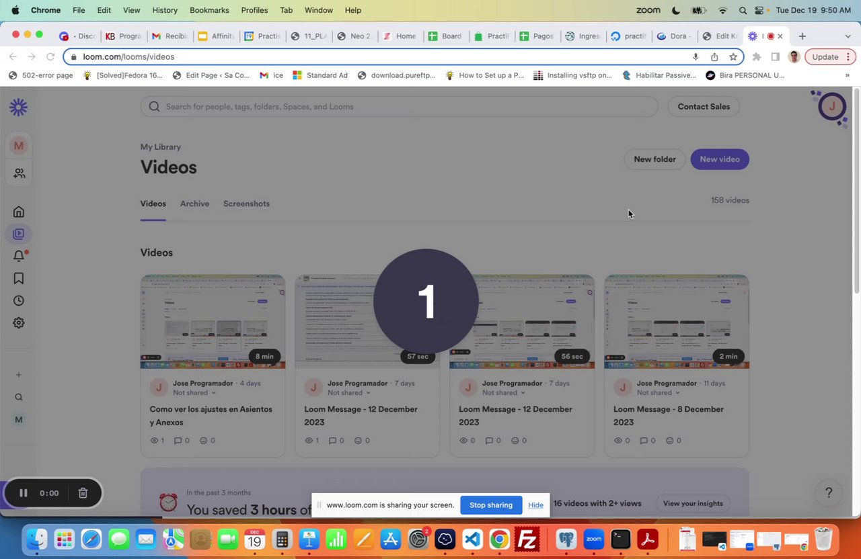Open the help question mark button
Screen dimensions: 861x559
tap(829, 493)
